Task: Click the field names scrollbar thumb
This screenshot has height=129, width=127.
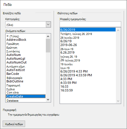Action: [x=48, y=45]
